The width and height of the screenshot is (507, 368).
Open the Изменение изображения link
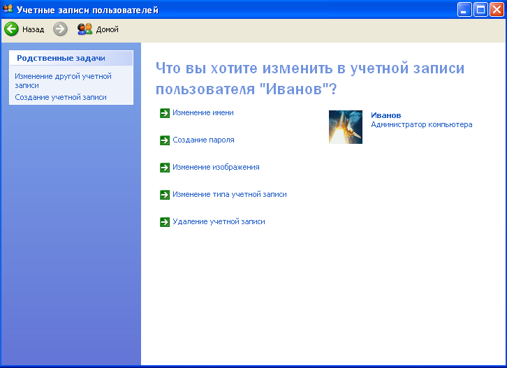[216, 167]
